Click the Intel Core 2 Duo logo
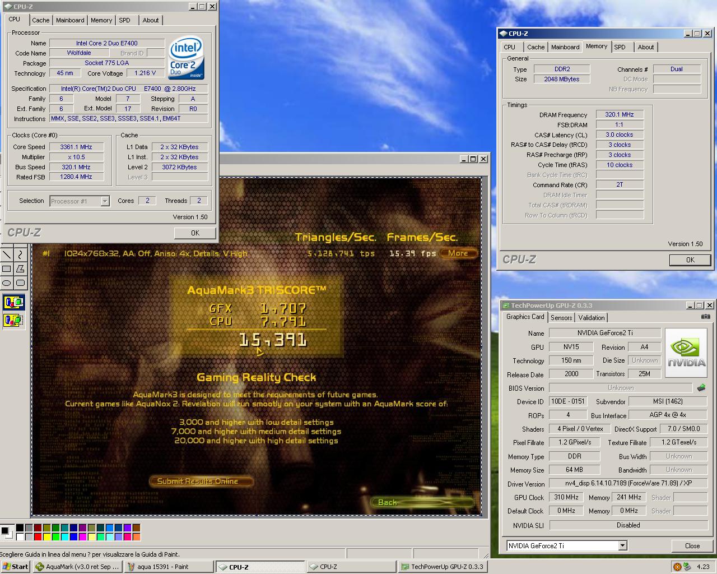This screenshot has width=717, height=574. point(187,58)
